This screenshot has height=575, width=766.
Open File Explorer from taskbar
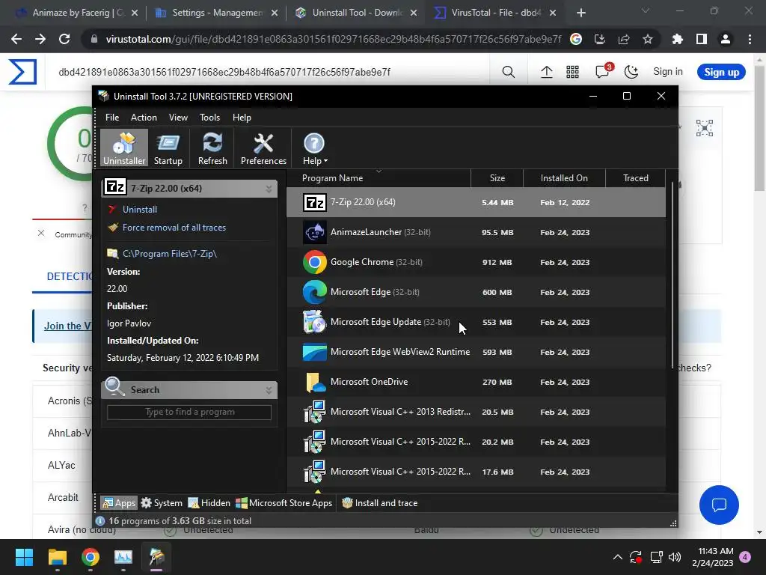point(57,557)
